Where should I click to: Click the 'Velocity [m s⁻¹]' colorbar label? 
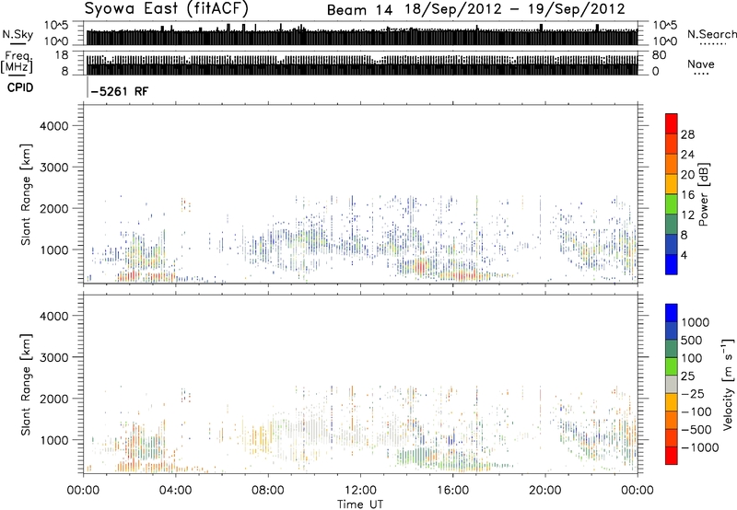[x=728, y=384]
